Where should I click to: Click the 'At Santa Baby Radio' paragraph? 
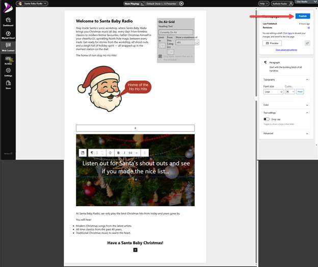point(128,213)
